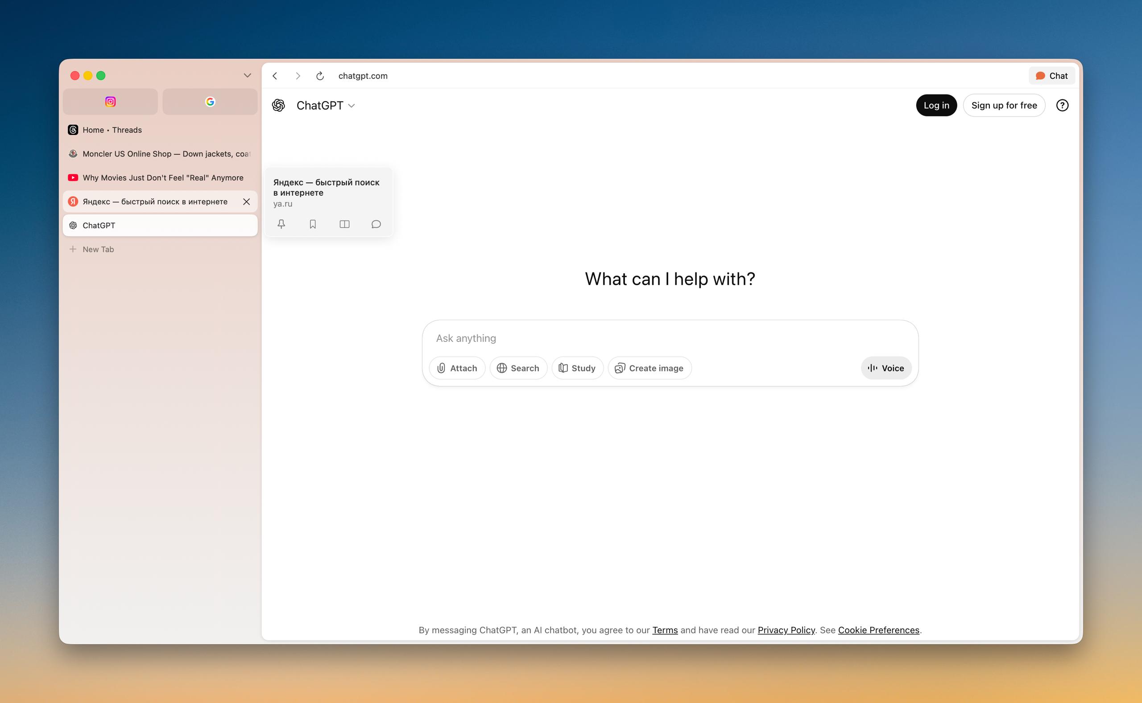Click the chat bubble icon in the hover card
The height and width of the screenshot is (703, 1142).
click(x=376, y=224)
